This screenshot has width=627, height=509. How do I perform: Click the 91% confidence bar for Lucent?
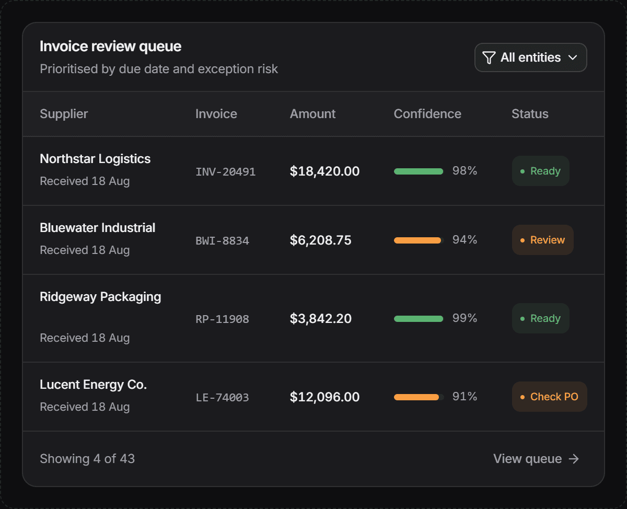click(x=419, y=397)
